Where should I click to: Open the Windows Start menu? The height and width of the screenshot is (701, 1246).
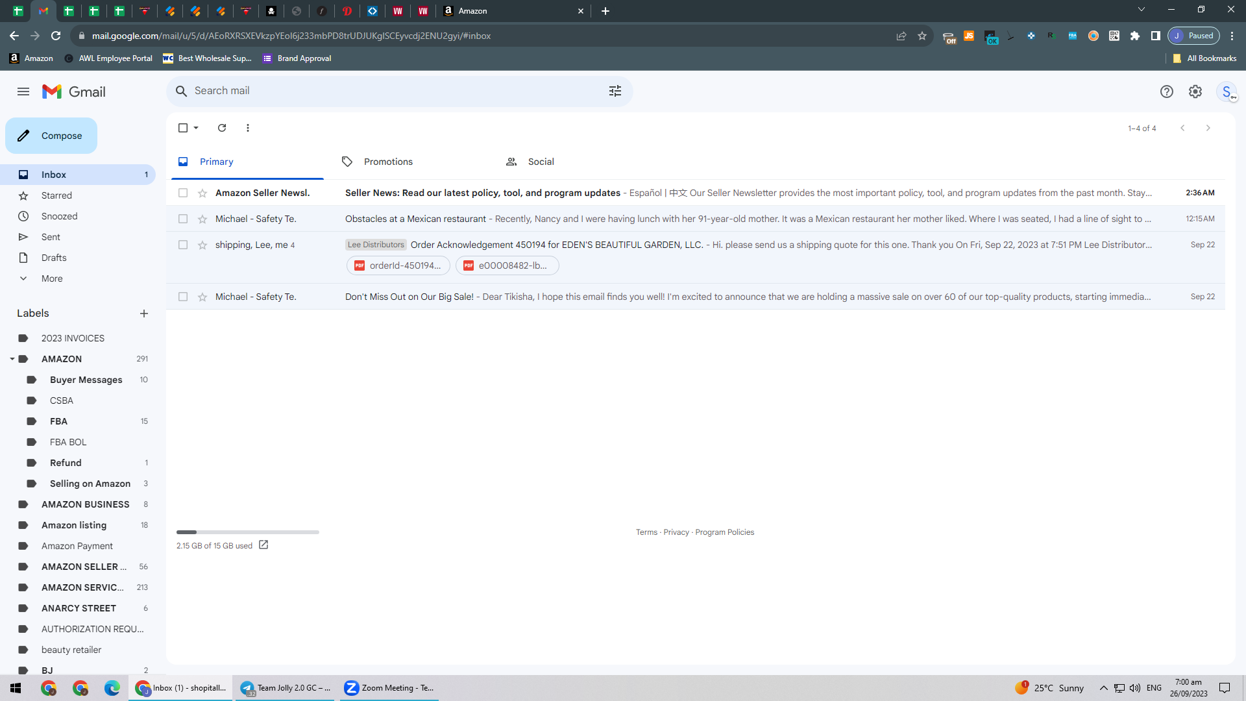16,688
